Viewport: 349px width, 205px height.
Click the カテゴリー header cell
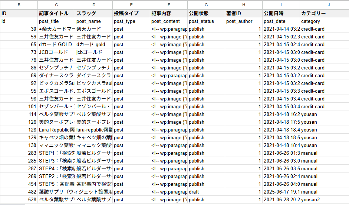point(324,13)
